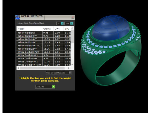Click the 12.26 grams cell
Viewport: 150px width, 113px height.
tap(48, 65)
